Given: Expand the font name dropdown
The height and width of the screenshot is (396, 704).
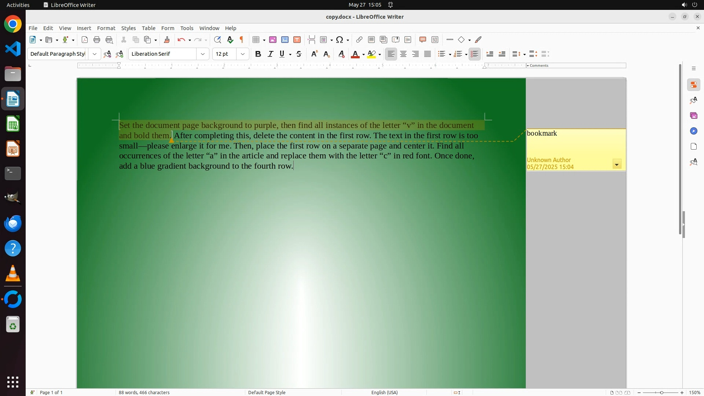Looking at the screenshot, I should click(203, 54).
